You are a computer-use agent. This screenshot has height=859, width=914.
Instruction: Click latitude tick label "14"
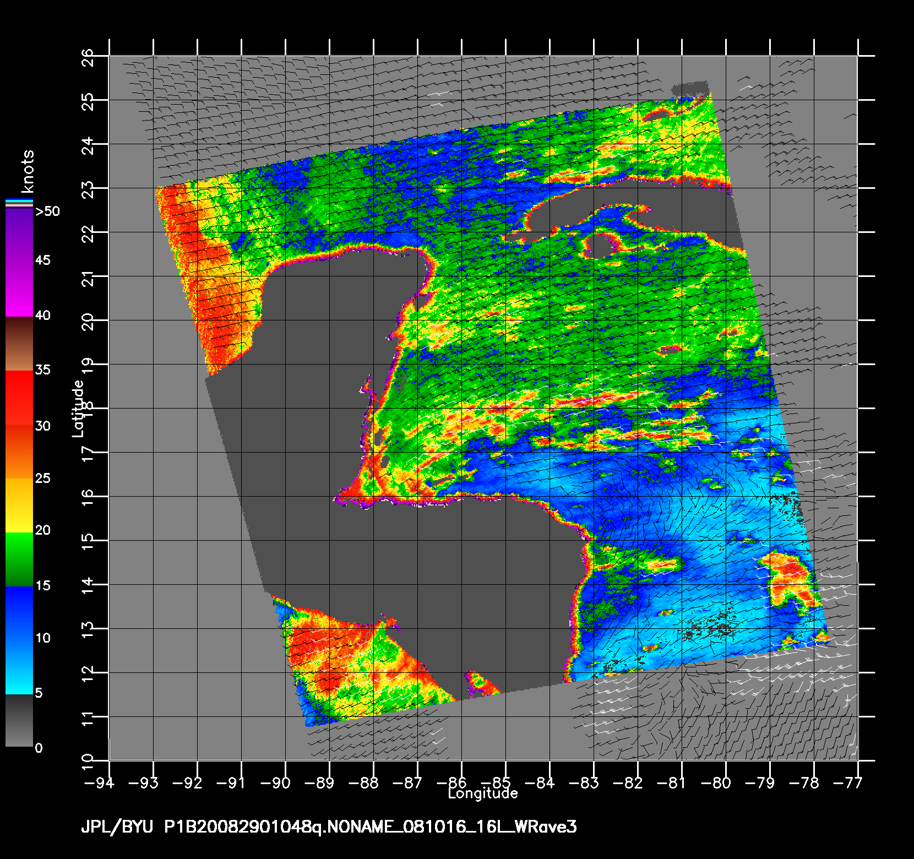88,586
